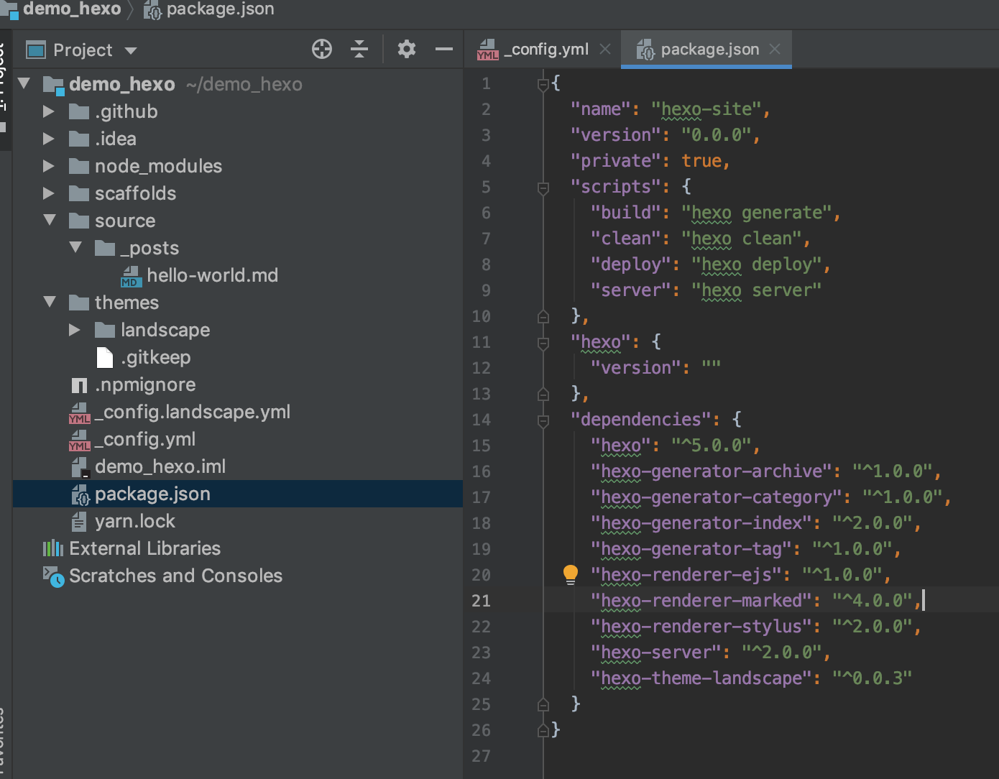Collapse the source folder
999x779 pixels.
point(50,220)
